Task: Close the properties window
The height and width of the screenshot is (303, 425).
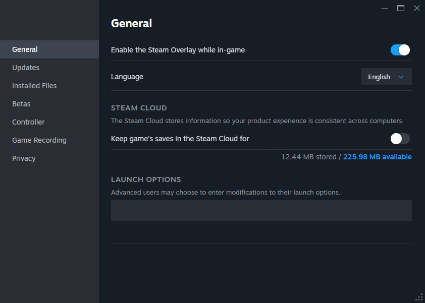Action: (416, 8)
